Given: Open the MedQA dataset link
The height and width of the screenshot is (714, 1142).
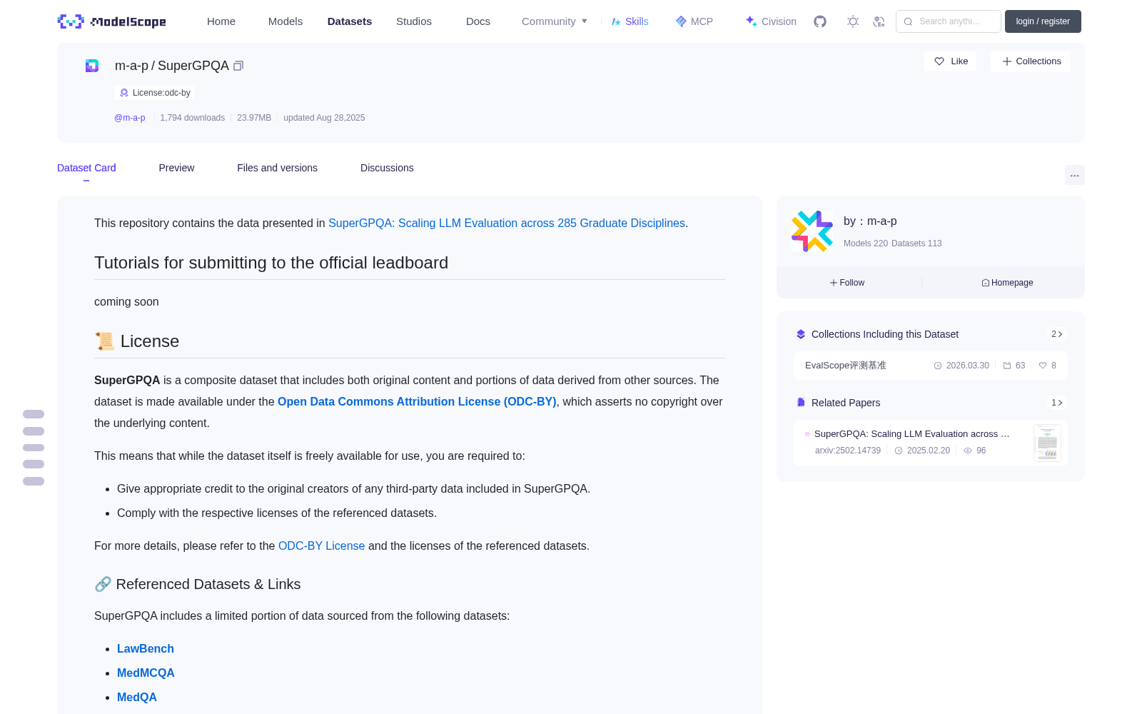Looking at the screenshot, I should (137, 697).
